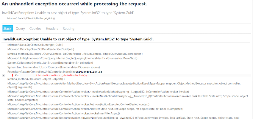
Task: Select the lambda_method23 stack frame
Action: pyautogui.click(x=36, y=79)
